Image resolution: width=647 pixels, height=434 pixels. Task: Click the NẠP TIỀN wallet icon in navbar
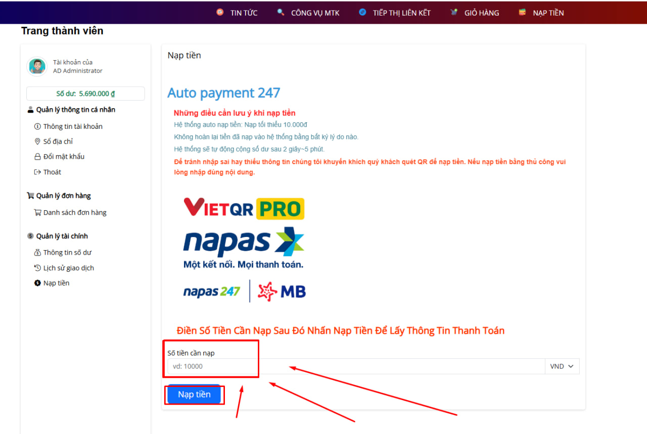(522, 12)
